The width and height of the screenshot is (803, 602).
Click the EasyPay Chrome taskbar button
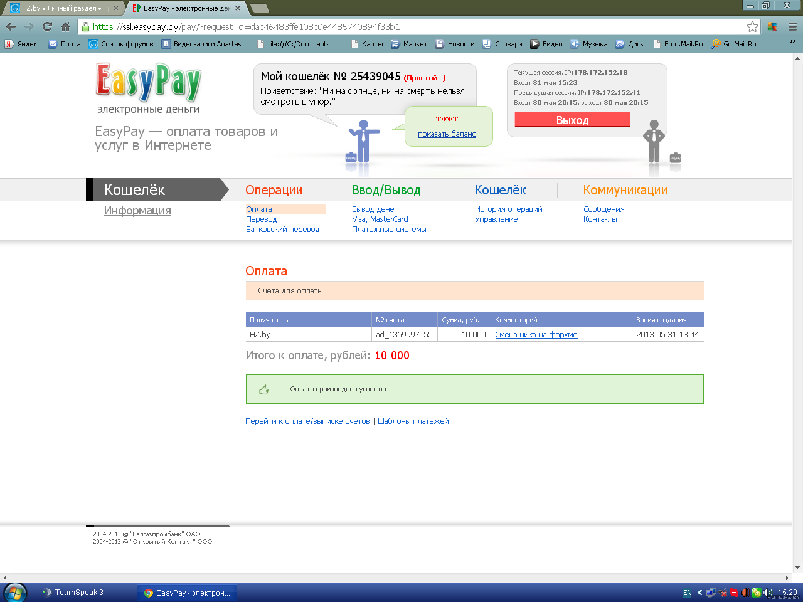[187, 593]
